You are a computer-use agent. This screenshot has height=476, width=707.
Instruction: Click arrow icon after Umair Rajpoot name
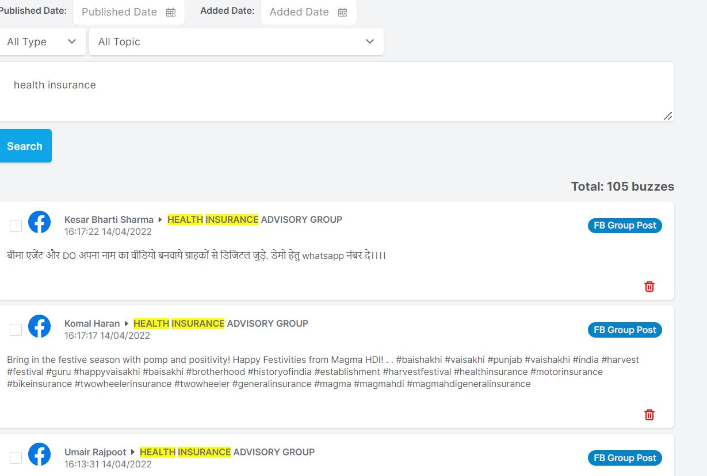pos(133,452)
